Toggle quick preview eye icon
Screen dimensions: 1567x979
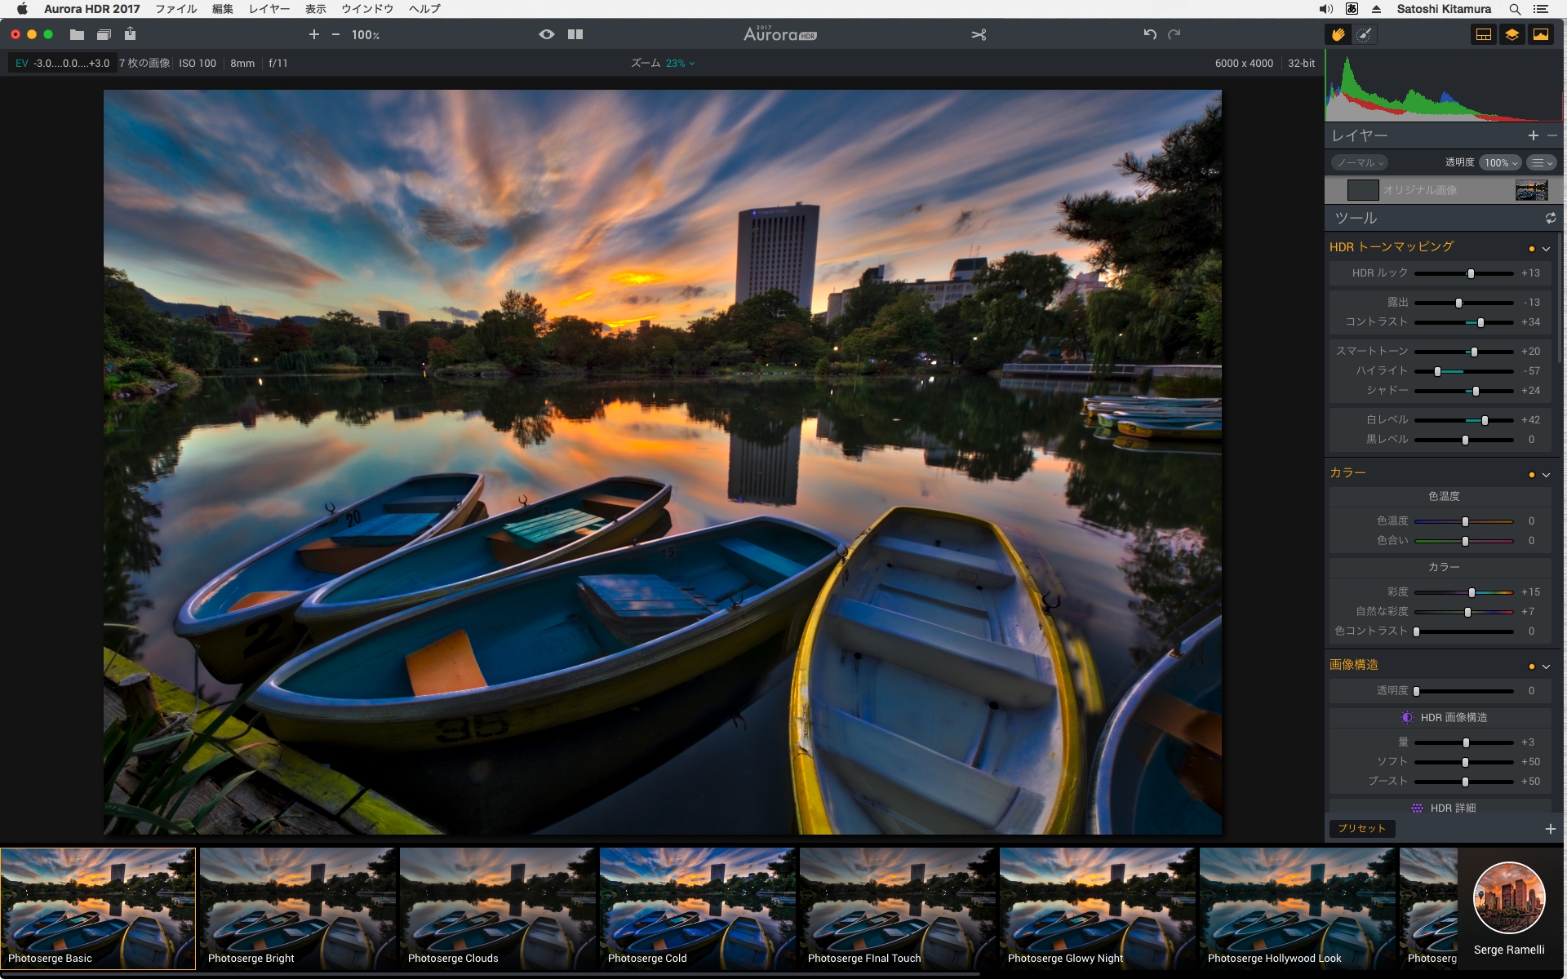[547, 34]
